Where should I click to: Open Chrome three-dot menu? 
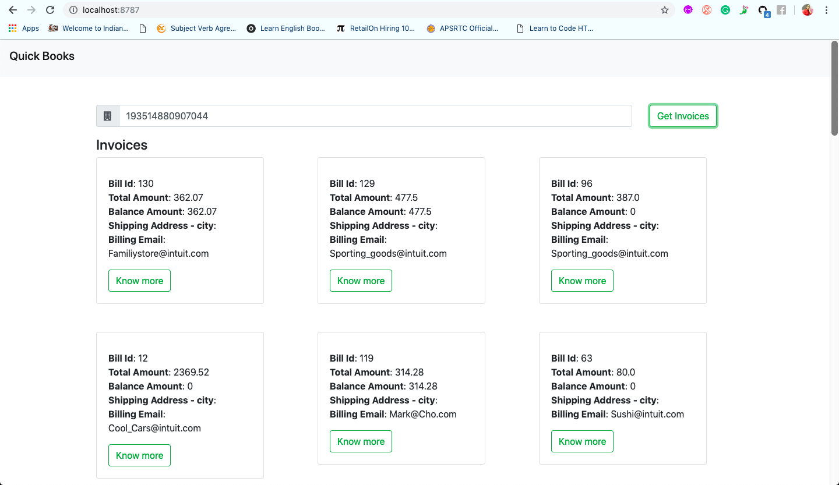point(826,10)
